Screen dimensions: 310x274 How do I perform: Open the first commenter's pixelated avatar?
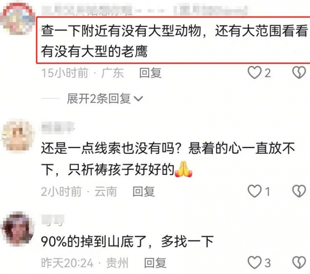pyautogui.click(x=18, y=19)
